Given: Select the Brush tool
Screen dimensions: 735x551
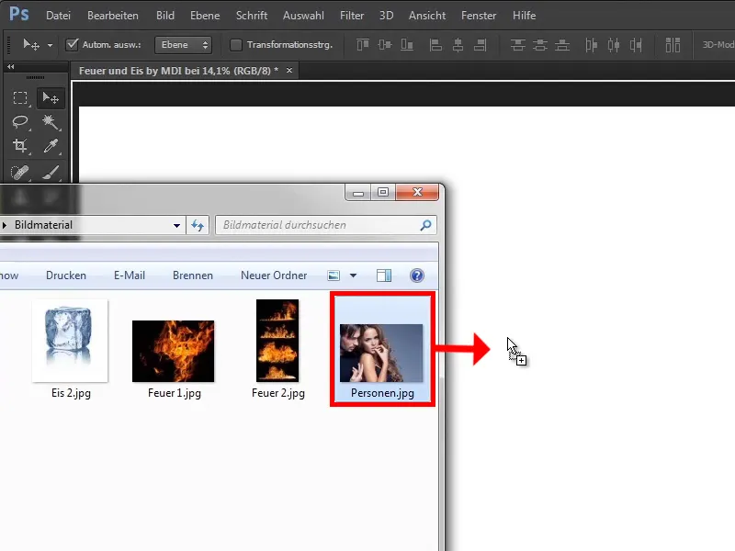Looking at the screenshot, I should click(x=51, y=173).
